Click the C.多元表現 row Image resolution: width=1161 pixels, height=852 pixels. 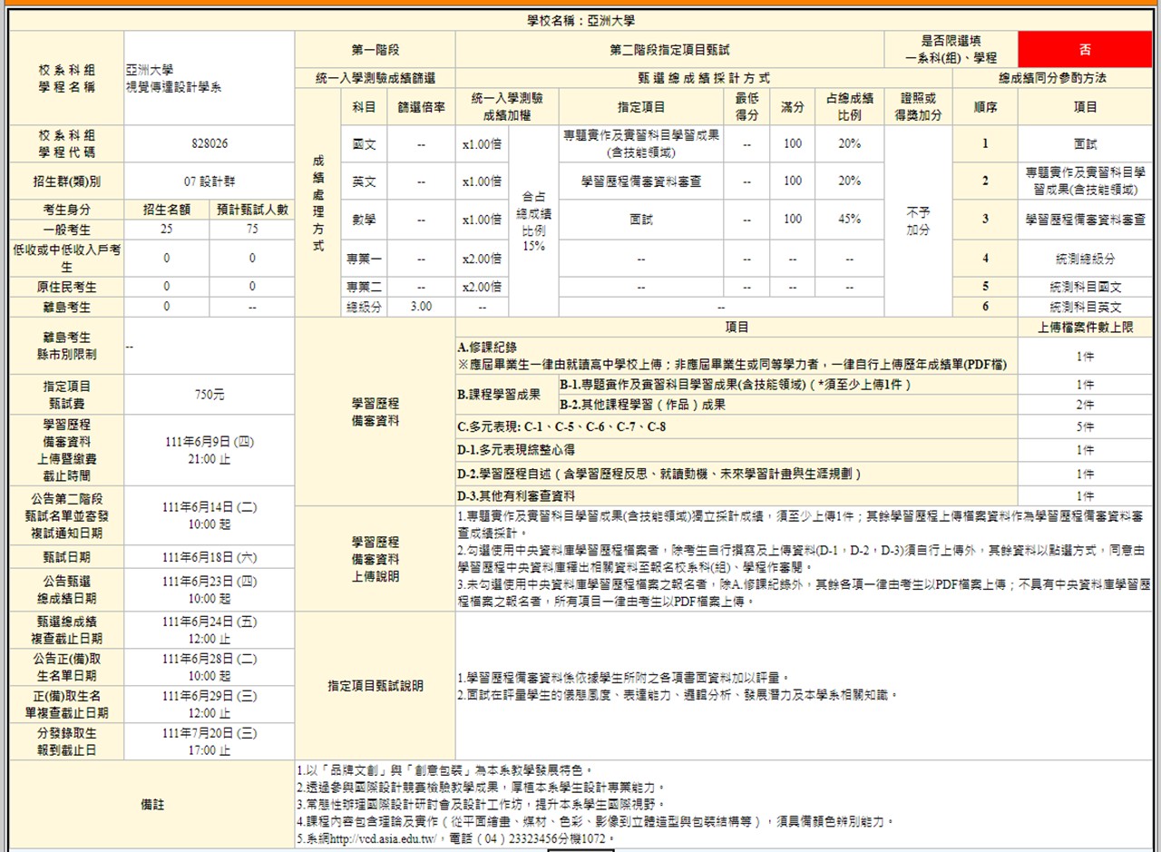737,426
